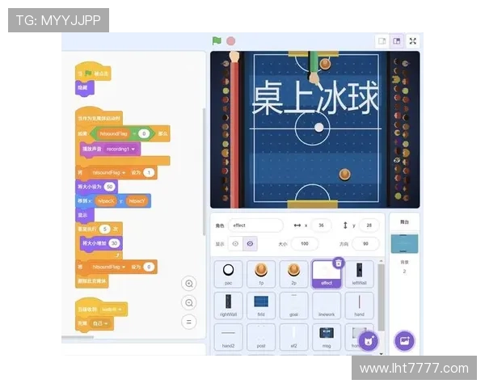Click the purple show block
The image size is (485, 388).
(84, 215)
